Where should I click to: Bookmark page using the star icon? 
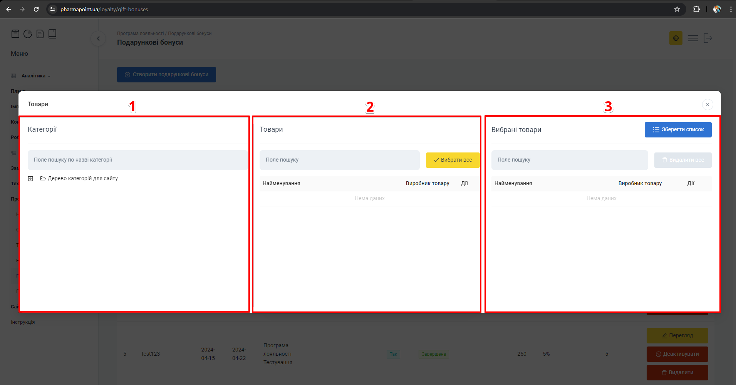click(677, 9)
